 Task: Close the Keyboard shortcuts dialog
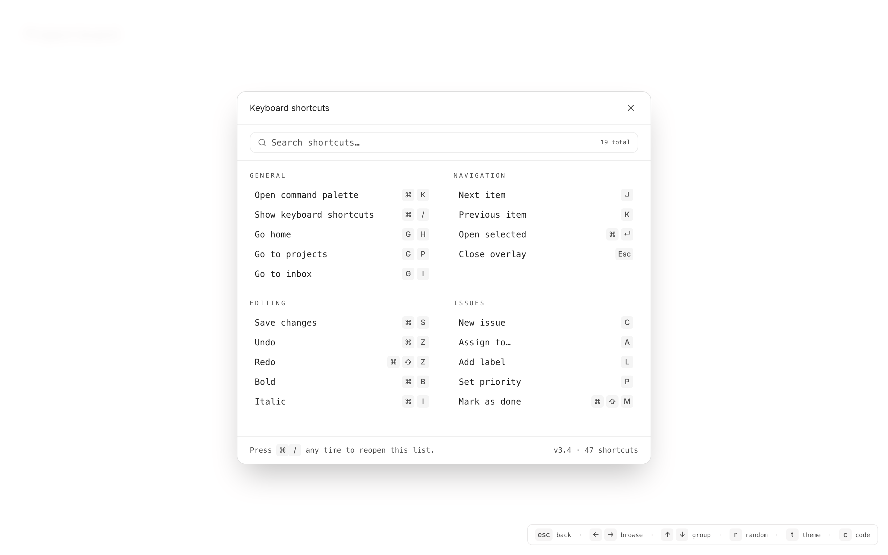[x=631, y=108]
